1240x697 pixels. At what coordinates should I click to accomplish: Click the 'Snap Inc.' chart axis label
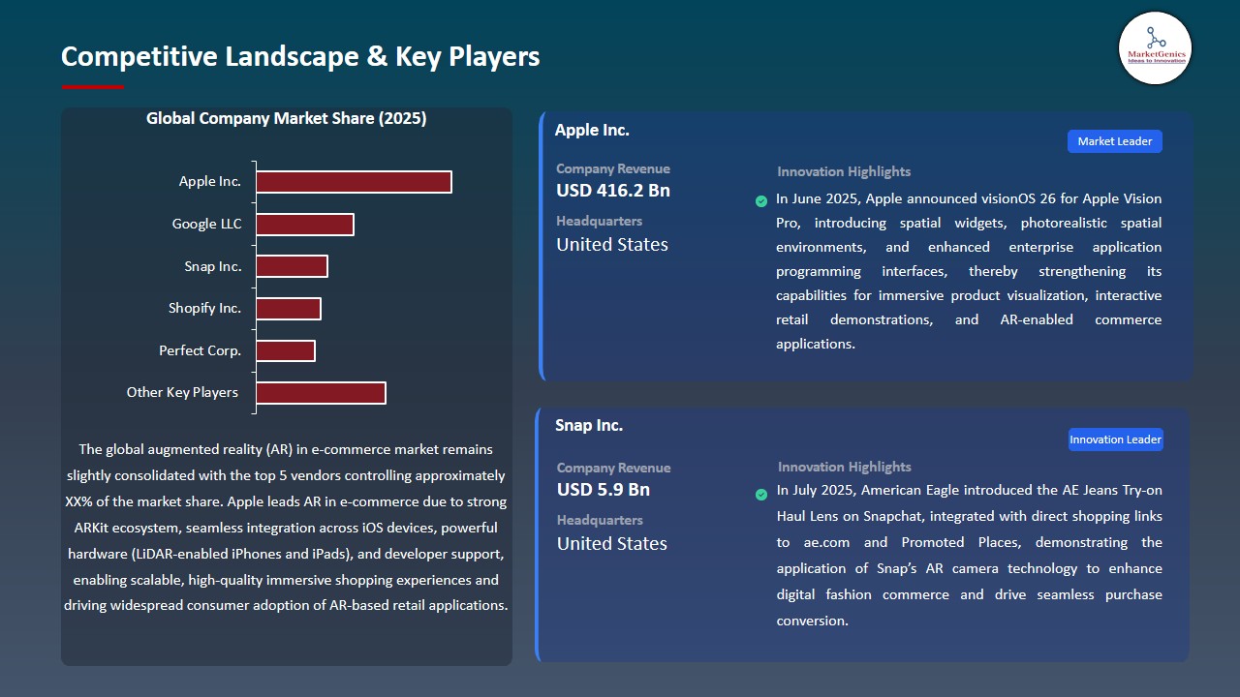click(x=213, y=266)
